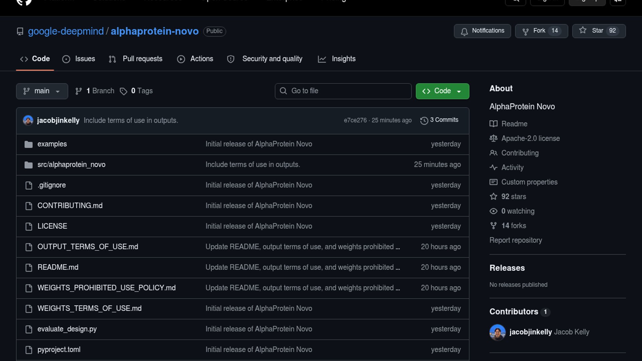
Task: Open the WEIGHTS_PROHIBITED_USE_POLICY.md file
Action: [x=106, y=288]
